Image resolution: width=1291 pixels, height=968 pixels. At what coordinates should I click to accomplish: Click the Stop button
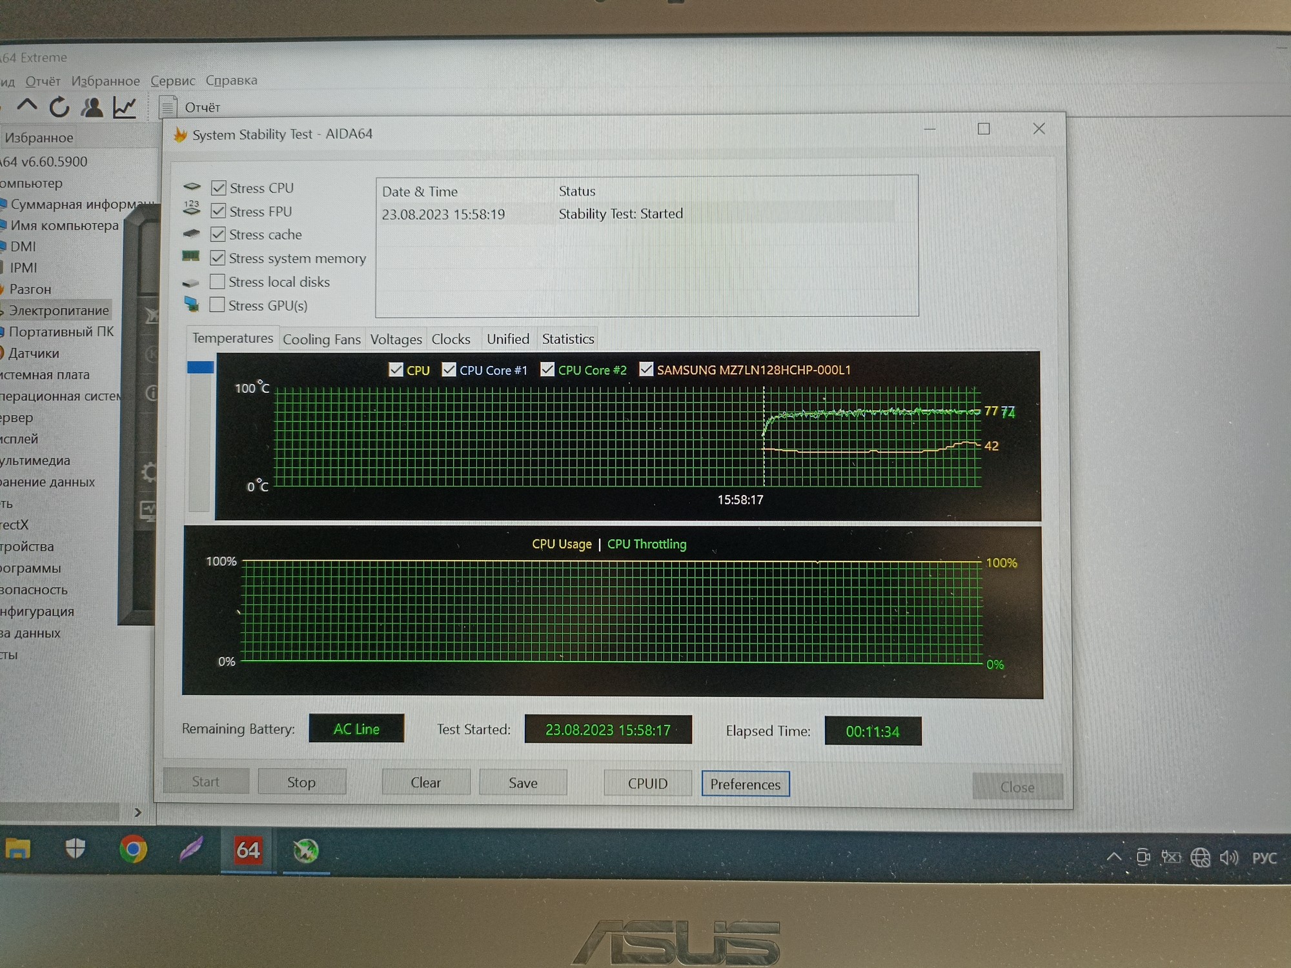coord(301,782)
